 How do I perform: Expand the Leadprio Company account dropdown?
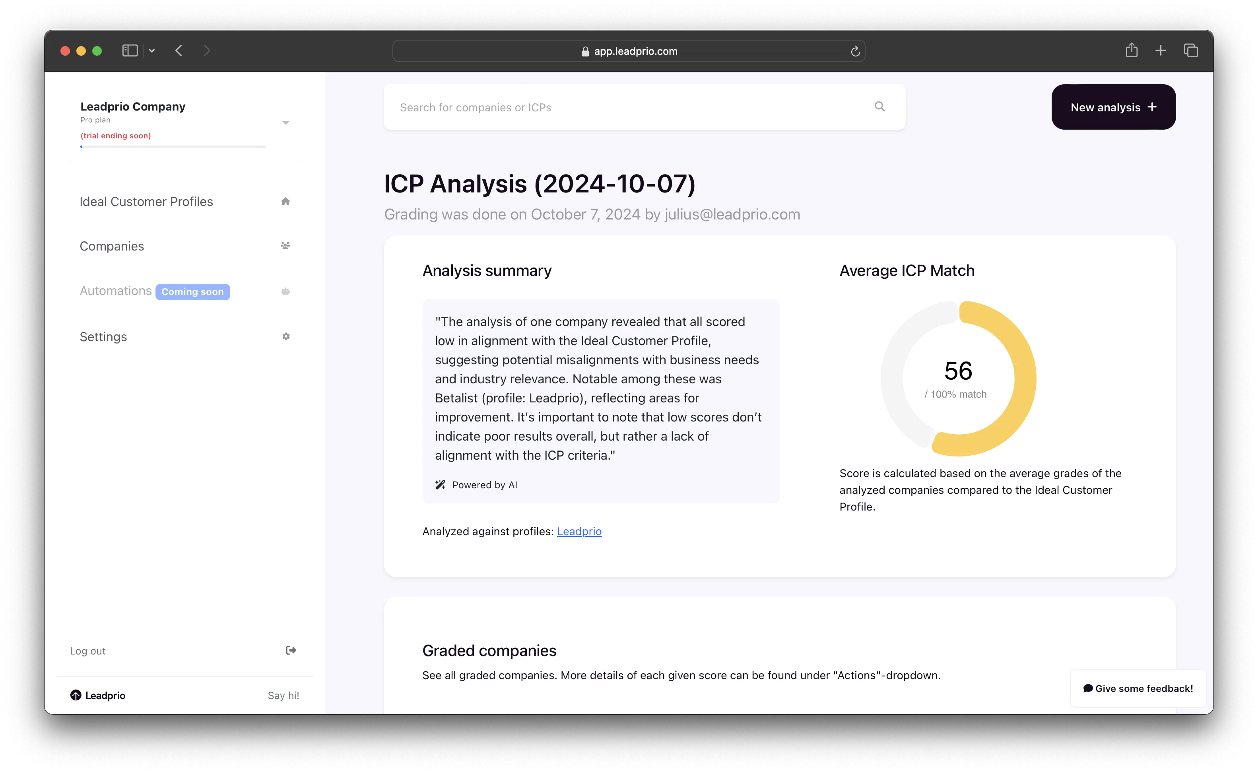click(x=286, y=123)
